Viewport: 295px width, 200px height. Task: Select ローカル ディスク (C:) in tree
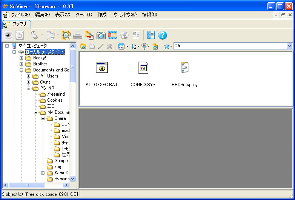(x=45, y=52)
